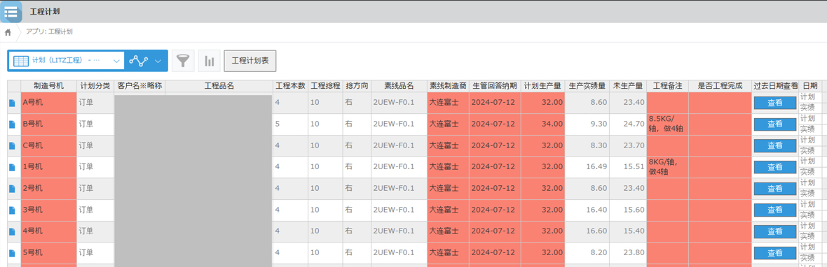Image resolution: width=827 pixels, height=267 pixels.
Task: Expand the graph view chevron dropdown
Action: [158, 61]
